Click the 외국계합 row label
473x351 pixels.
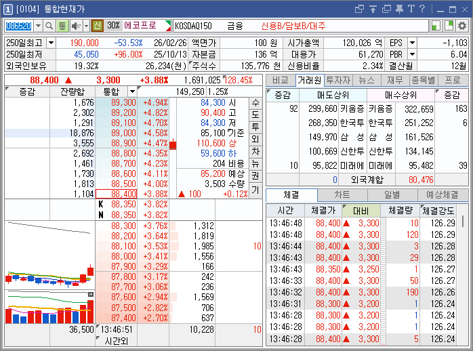(x=367, y=180)
